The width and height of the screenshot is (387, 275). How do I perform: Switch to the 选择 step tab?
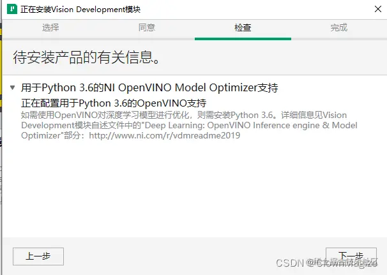tap(50, 27)
